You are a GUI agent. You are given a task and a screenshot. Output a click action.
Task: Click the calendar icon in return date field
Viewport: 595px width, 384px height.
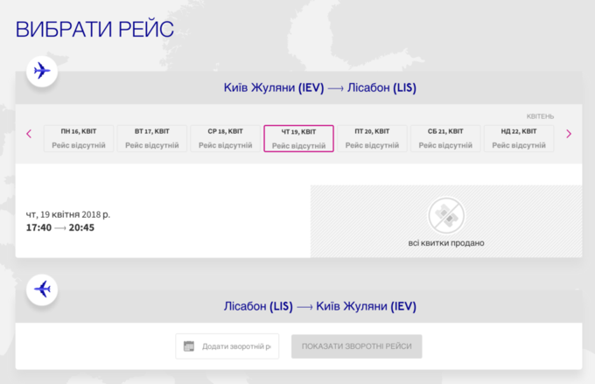coord(188,346)
